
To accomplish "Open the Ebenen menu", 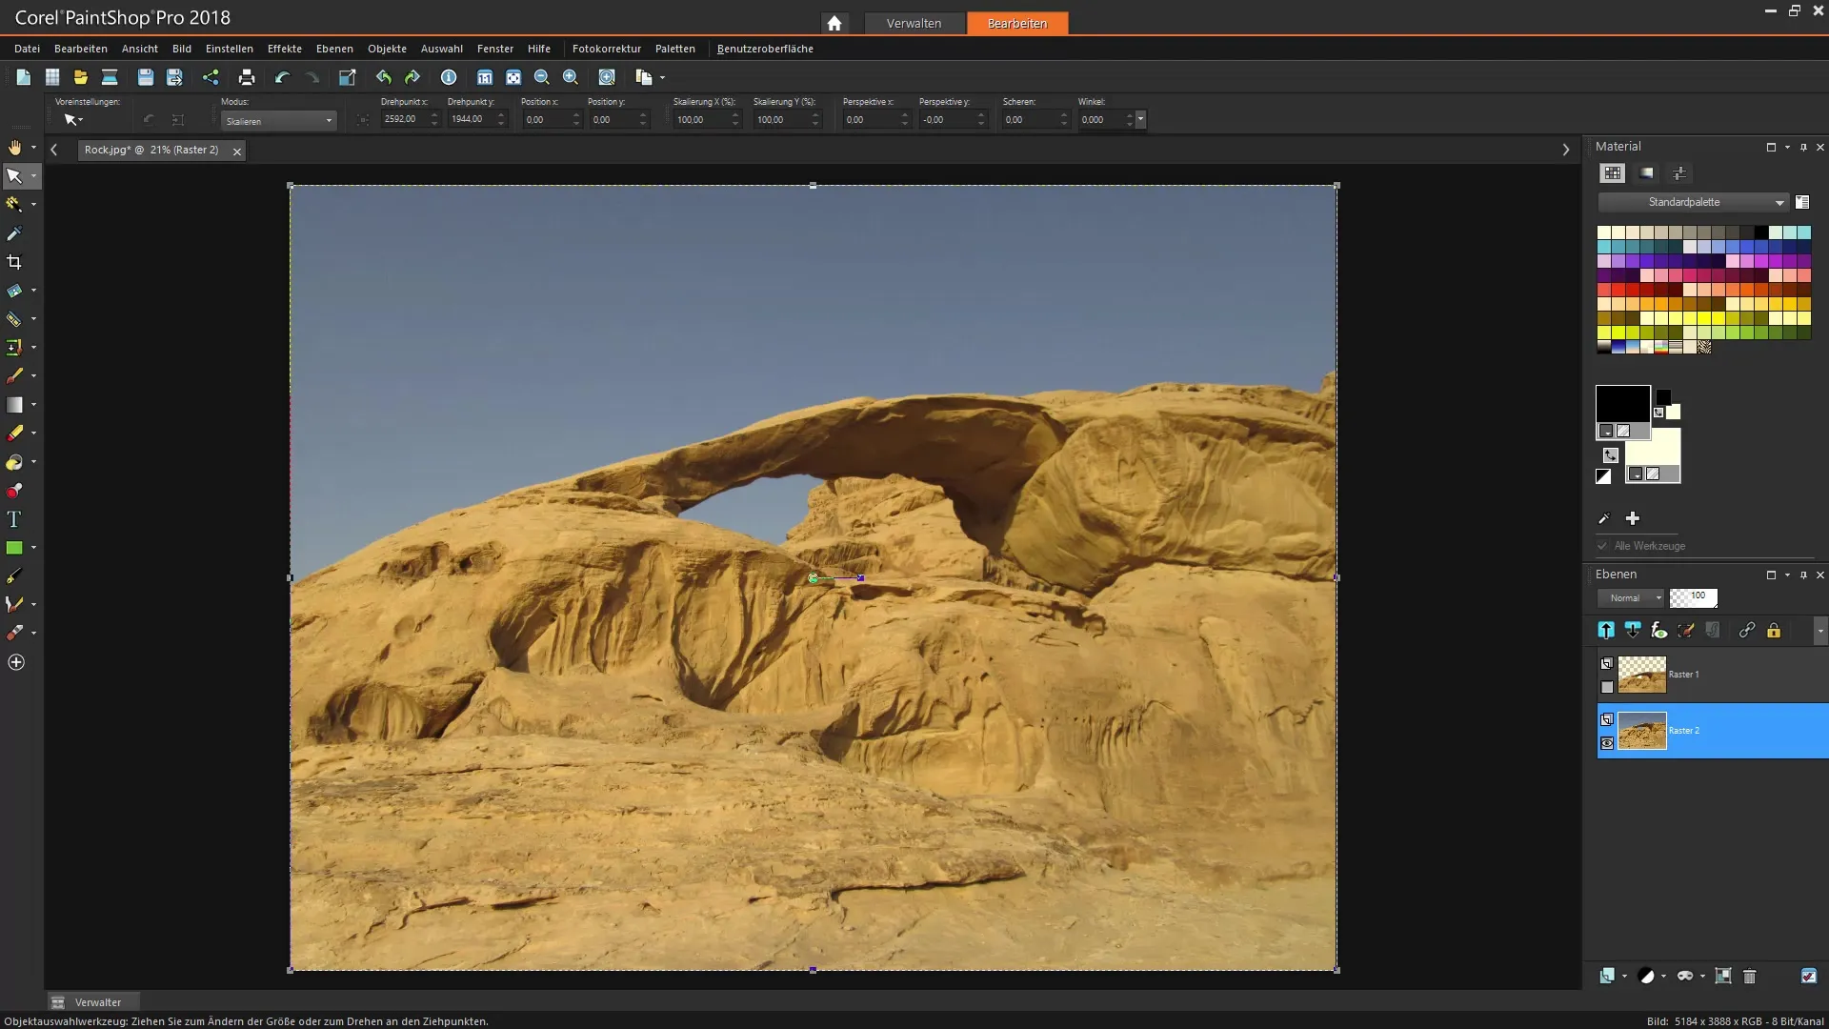I will pyautogui.click(x=334, y=49).
